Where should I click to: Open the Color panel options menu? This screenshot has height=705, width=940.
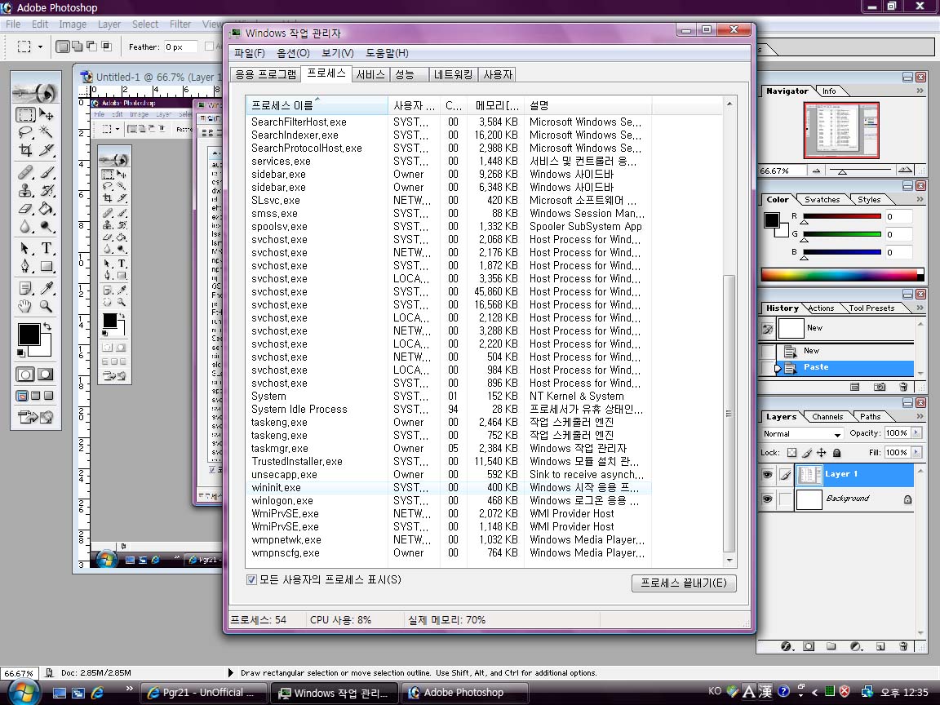tap(920, 199)
